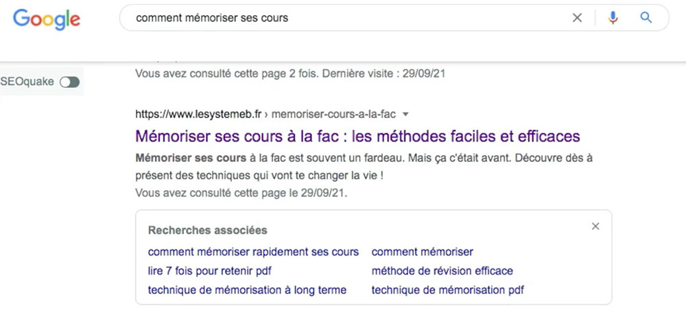Open Mémoriser ses cours à la fac result
This screenshot has width=686, height=322.
[357, 136]
